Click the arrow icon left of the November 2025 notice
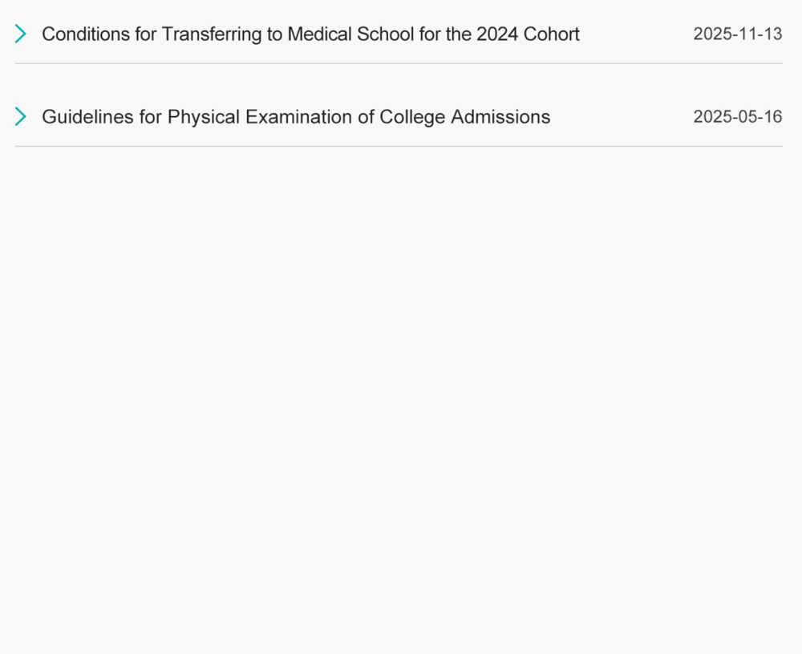 (21, 34)
